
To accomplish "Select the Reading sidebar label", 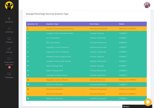I will tap(9, 42).
